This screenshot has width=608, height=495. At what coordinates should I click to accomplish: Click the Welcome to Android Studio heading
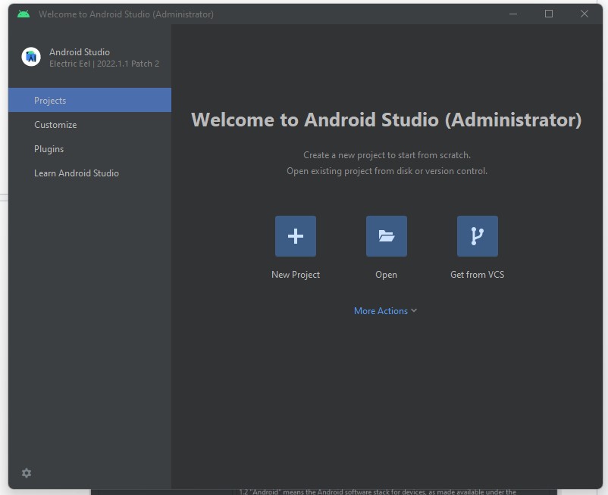pos(386,120)
